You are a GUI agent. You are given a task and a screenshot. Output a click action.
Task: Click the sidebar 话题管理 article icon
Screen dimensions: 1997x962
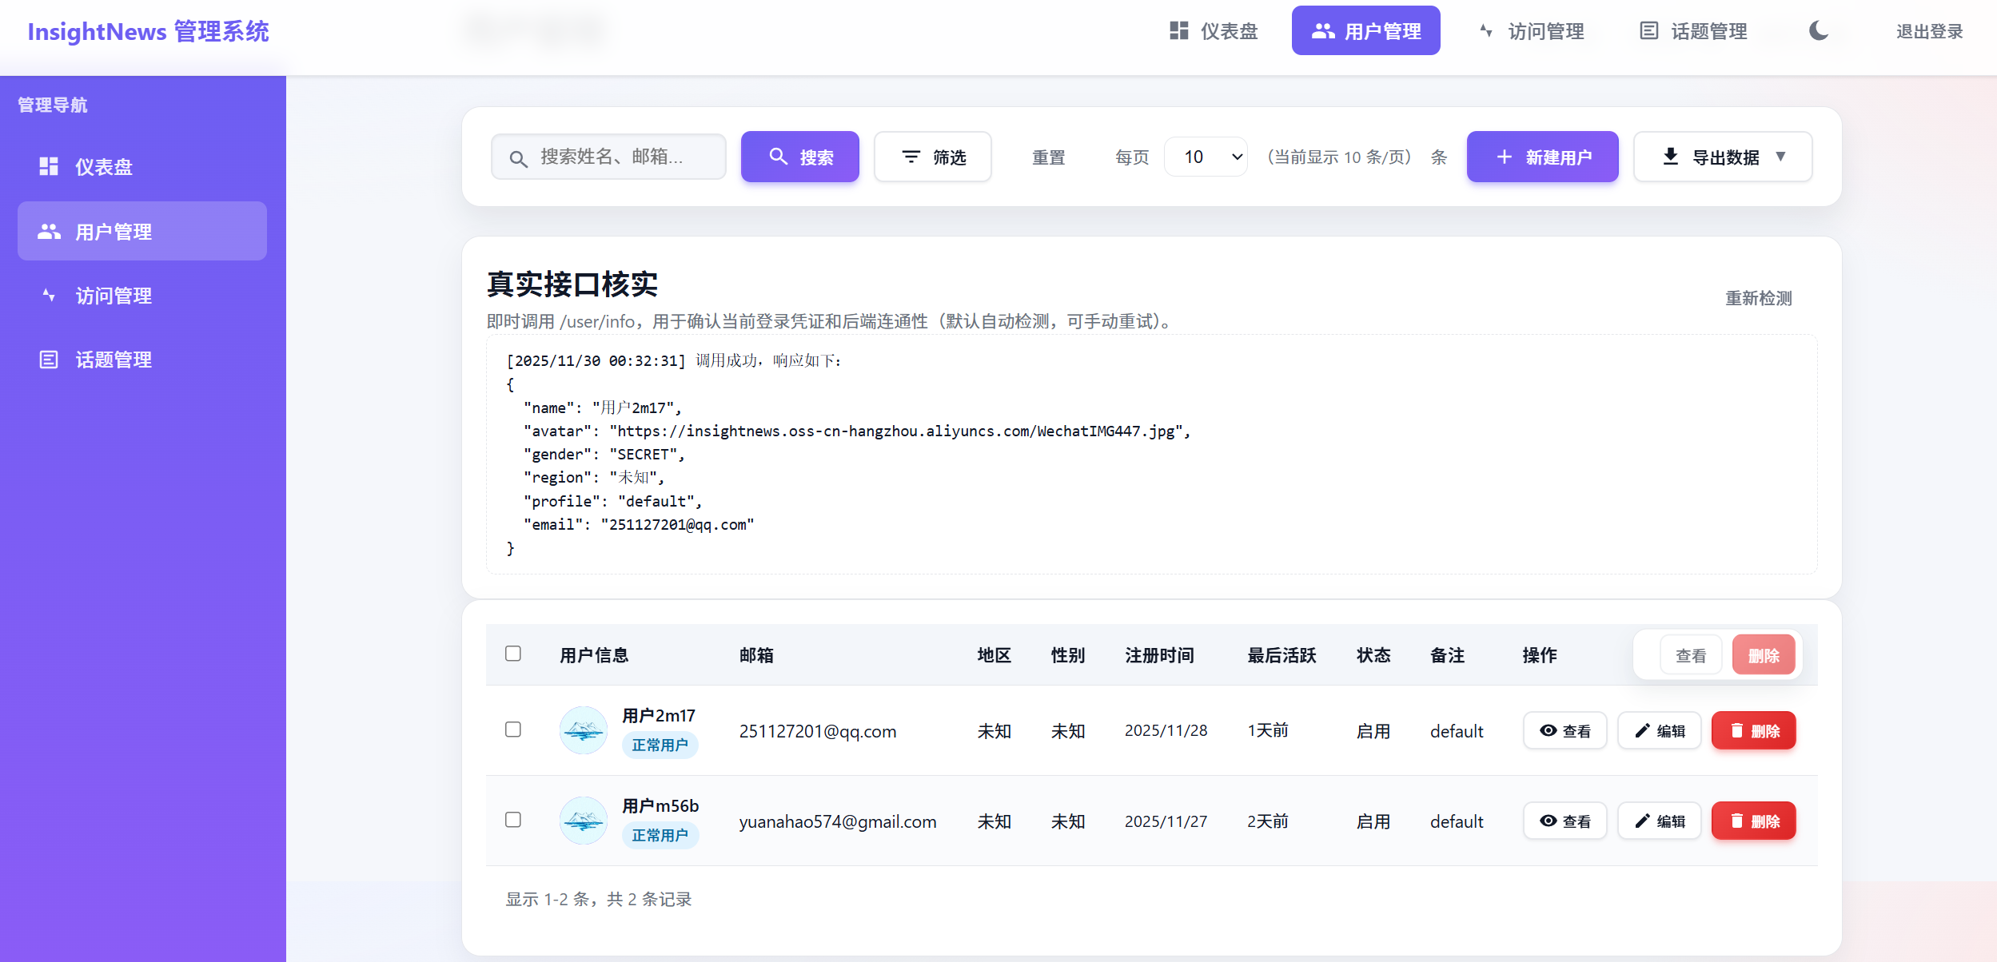pyautogui.click(x=49, y=360)
